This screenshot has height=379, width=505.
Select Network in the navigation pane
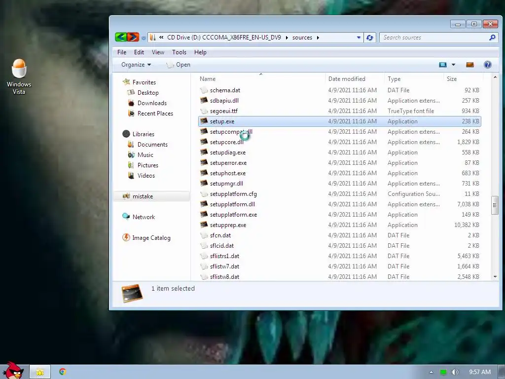144,217
